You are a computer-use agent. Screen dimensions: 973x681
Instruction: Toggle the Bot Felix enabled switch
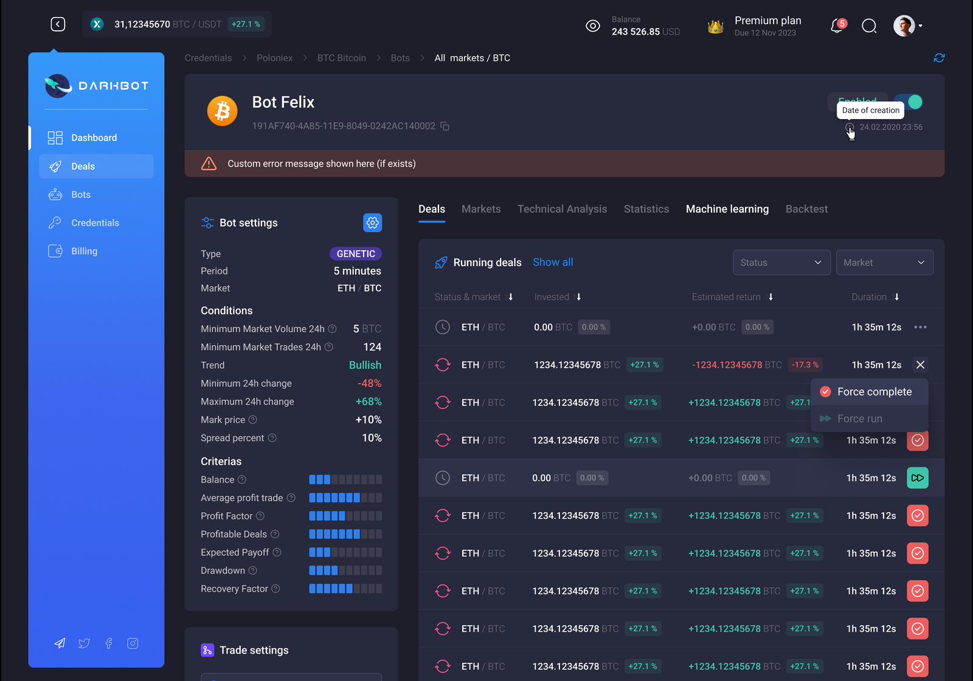coord(909,102)
